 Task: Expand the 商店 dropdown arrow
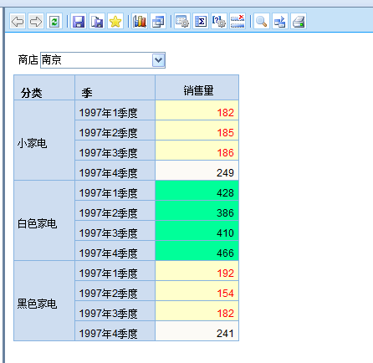(158, 60)
